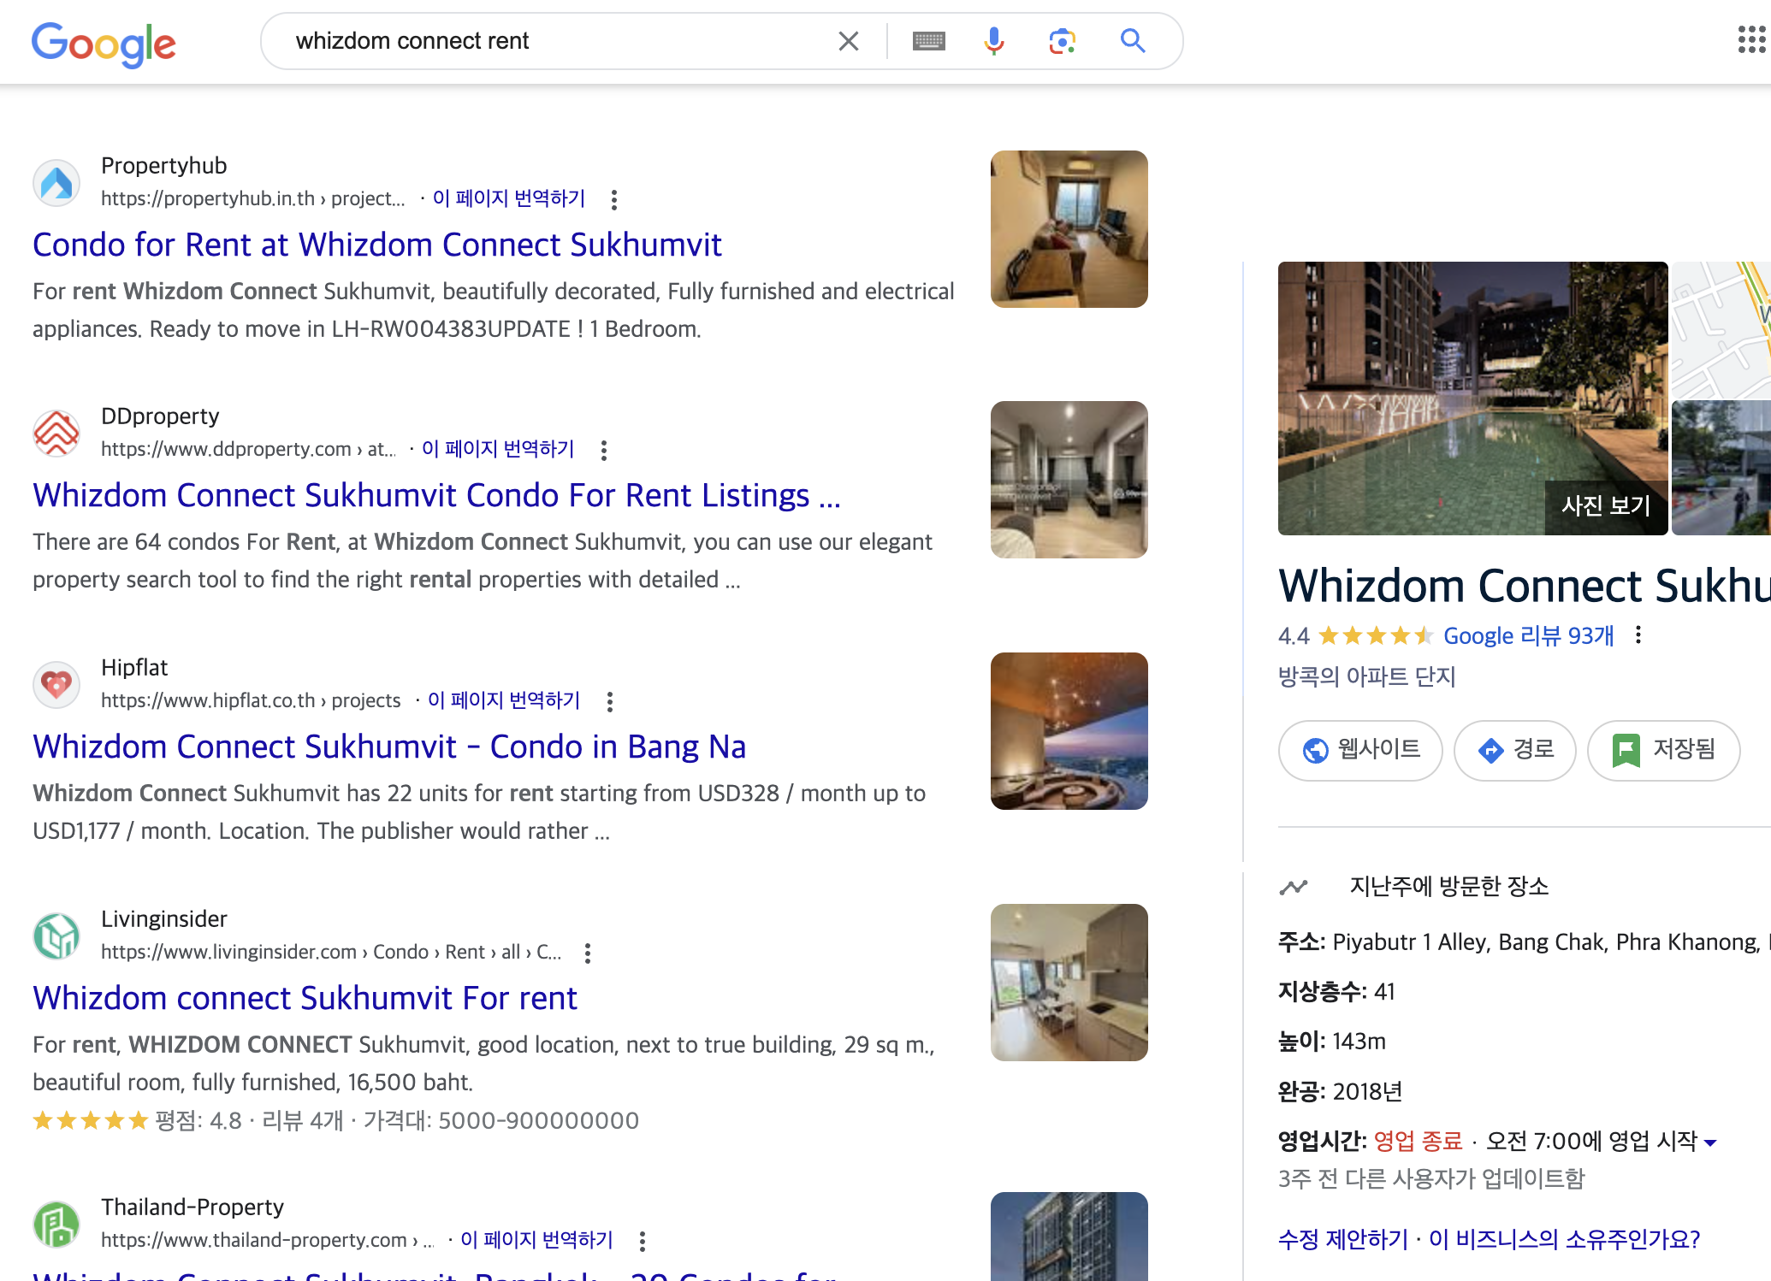Click the Thailand-Property favicon
The image size is (1771, 1281).
coord(56,1225)
